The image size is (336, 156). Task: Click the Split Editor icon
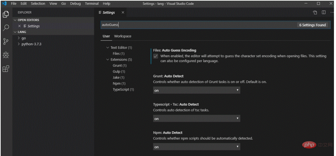[324, 13]
